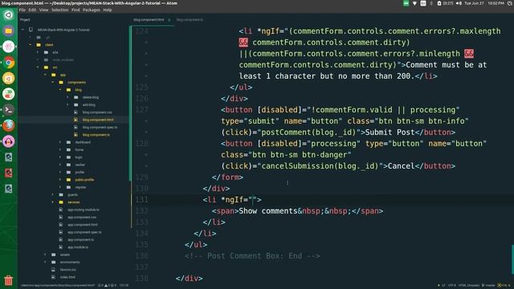514x289 pixels.
Task: Open the Trash dock icon
Action: click(x=9, y=280)
